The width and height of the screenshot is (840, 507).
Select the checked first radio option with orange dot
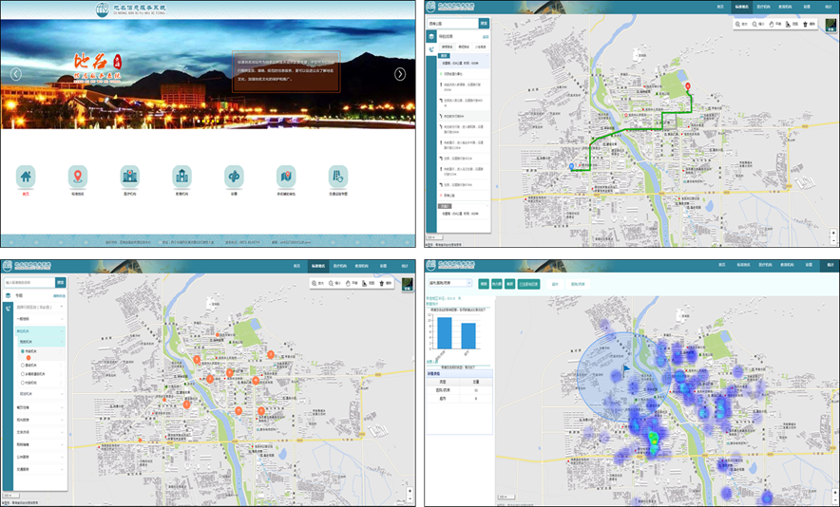tap(23, 351)
